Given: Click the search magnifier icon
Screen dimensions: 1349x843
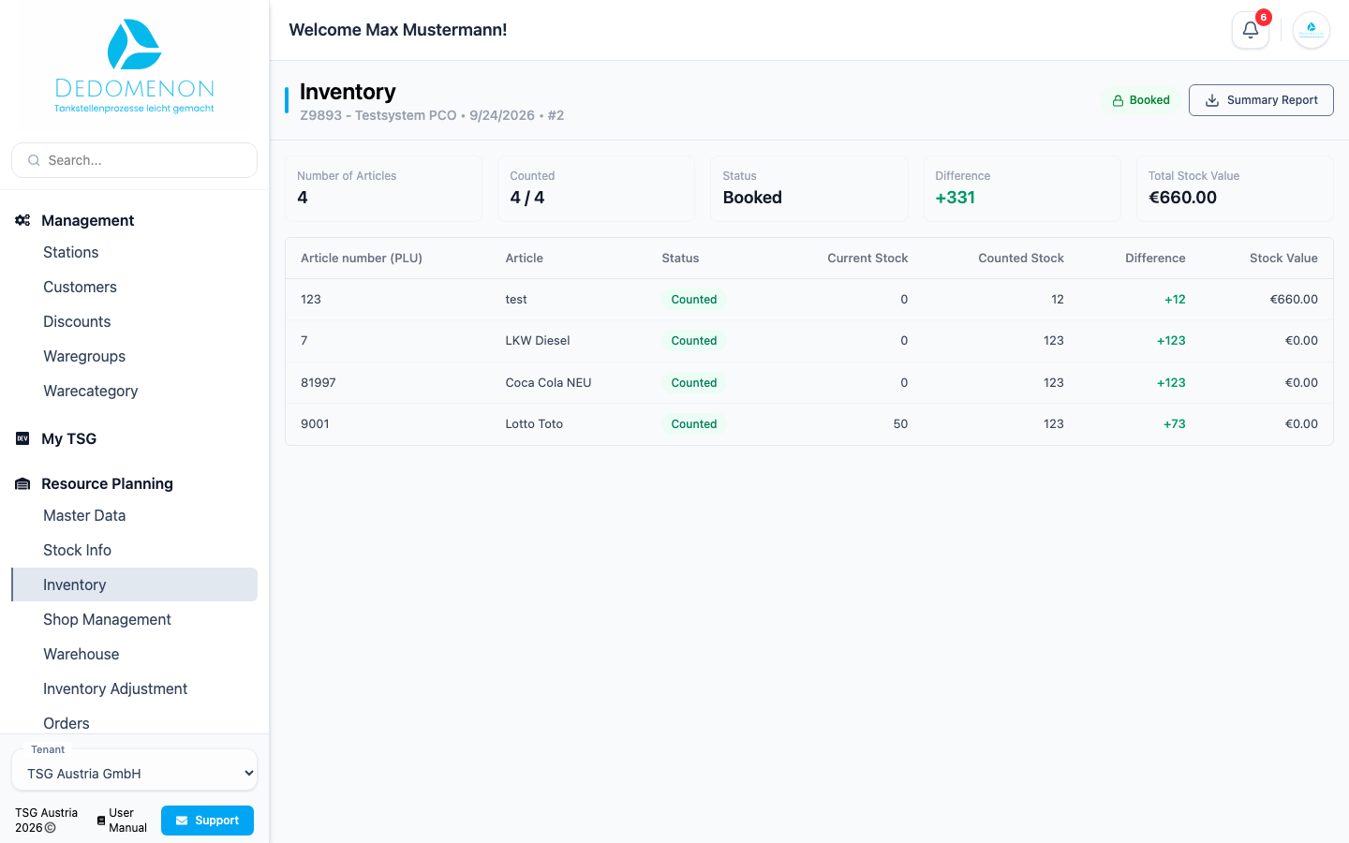Looking at the screenshot, I should pyautogui.click(x=34, y=160).
